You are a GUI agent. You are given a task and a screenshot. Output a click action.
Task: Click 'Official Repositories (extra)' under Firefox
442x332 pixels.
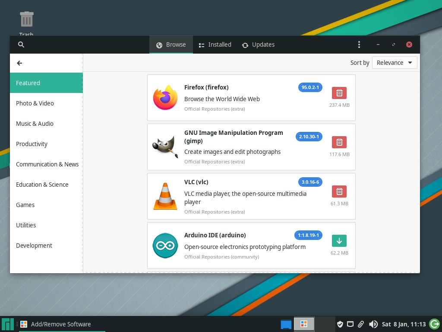(215, 109)
